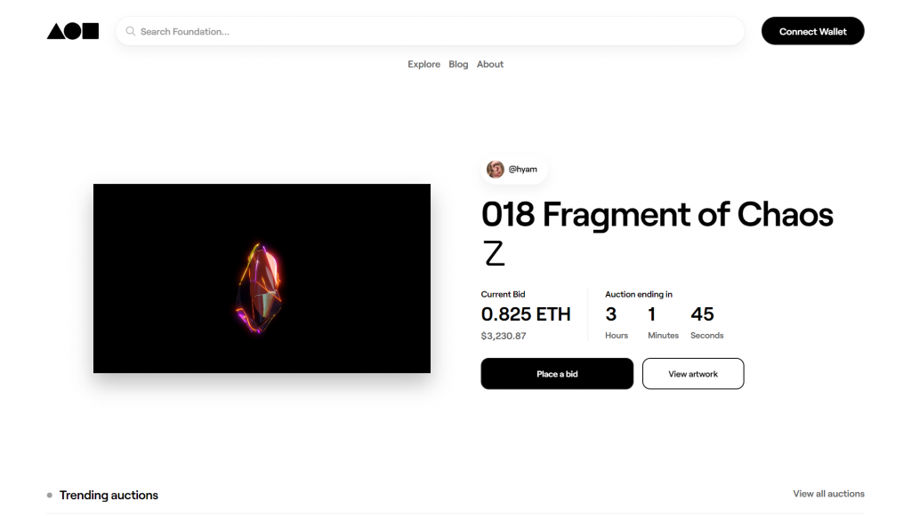Open the Blog menu item
This screenshot has width=911, height=516.
458,64
